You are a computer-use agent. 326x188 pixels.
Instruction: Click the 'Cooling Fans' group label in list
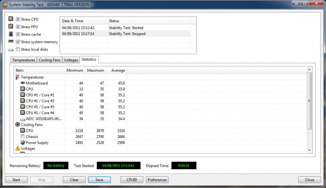tap(32, 124)
